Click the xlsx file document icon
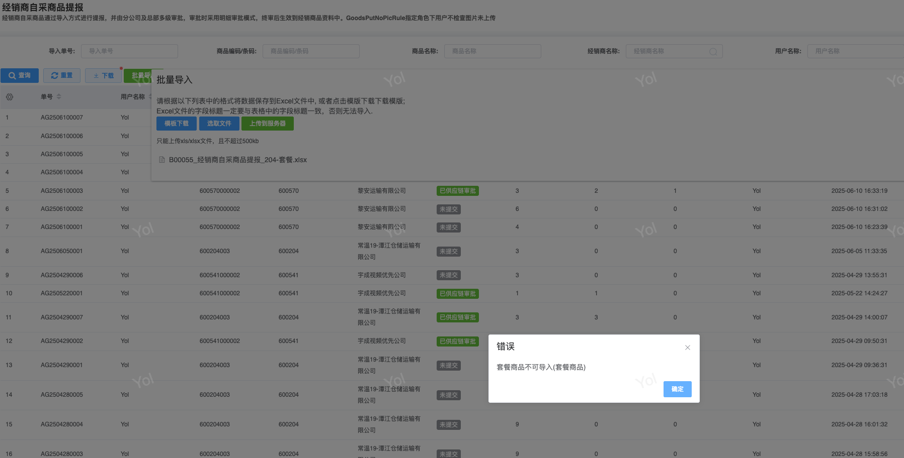 point(162,160)
